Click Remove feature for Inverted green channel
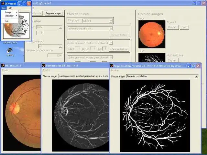207x155 pixels. [119, 35]
